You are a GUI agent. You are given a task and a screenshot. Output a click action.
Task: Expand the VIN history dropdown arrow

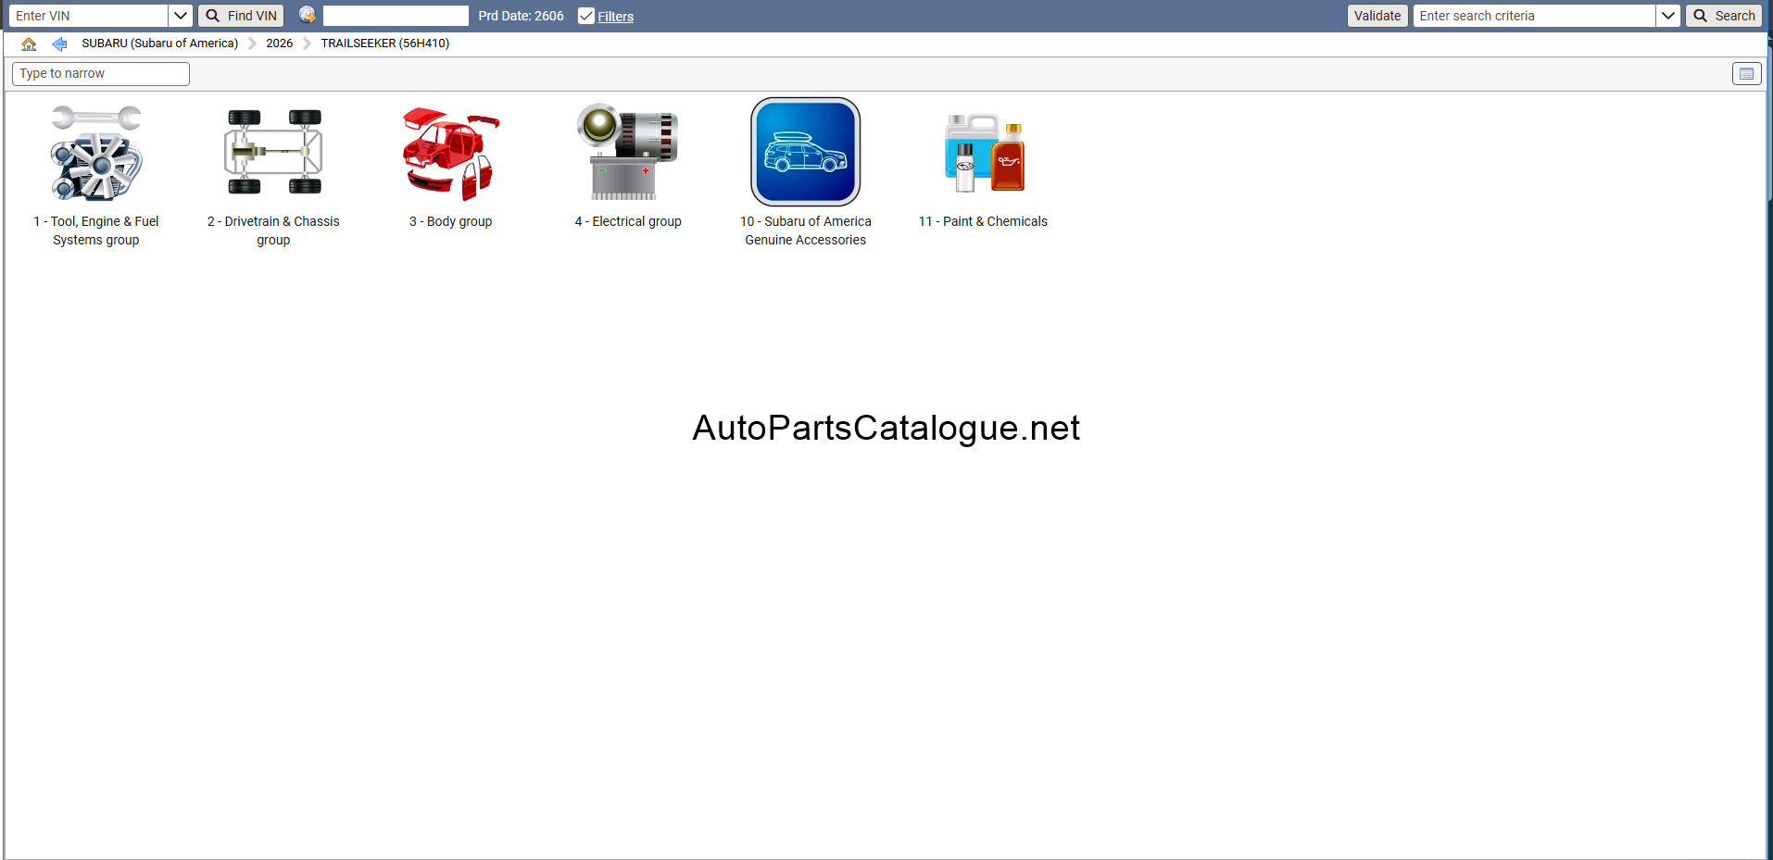(x=181, y=16)
